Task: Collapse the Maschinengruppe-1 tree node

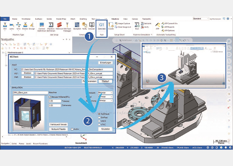Action: [x=3, y=52]
